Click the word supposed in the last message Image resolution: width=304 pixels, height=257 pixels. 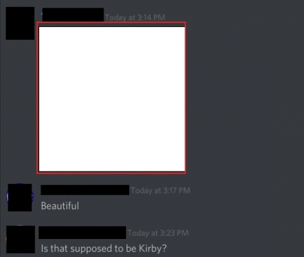point(91,249)
